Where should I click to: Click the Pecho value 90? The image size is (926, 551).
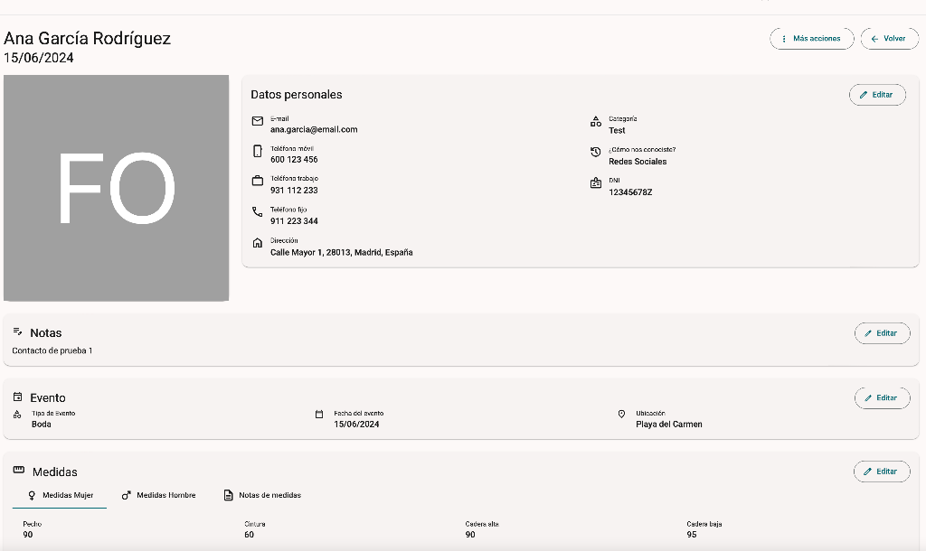pos(28,535)
